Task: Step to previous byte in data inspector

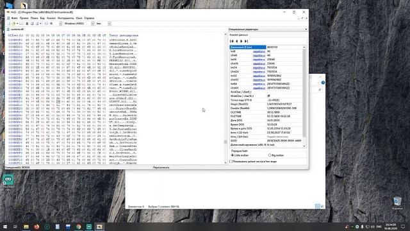Action: pyautogui.click(x=236, y=41)
